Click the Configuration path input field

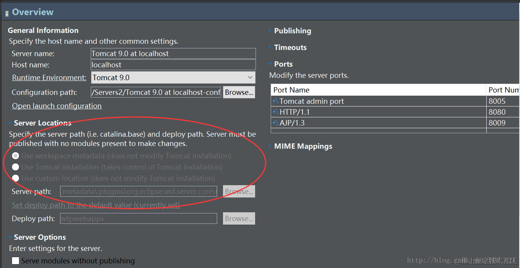pos(156,92)
